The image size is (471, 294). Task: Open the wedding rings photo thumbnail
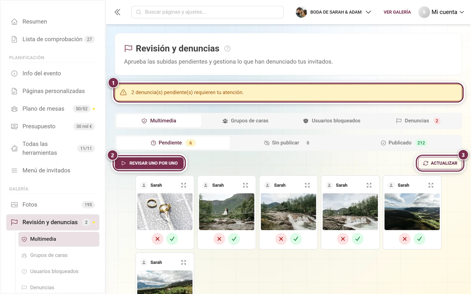[x=165, y=212]
